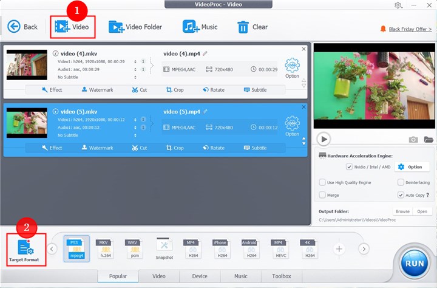The height and width of the screenshot is (288, 437).
Task: Open codec Option for video (4).mkv
Action: click(292, 68)
